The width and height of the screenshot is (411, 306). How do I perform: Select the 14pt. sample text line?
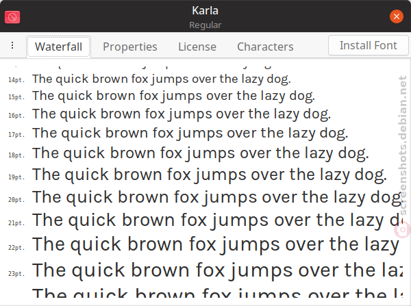(162, 79)
